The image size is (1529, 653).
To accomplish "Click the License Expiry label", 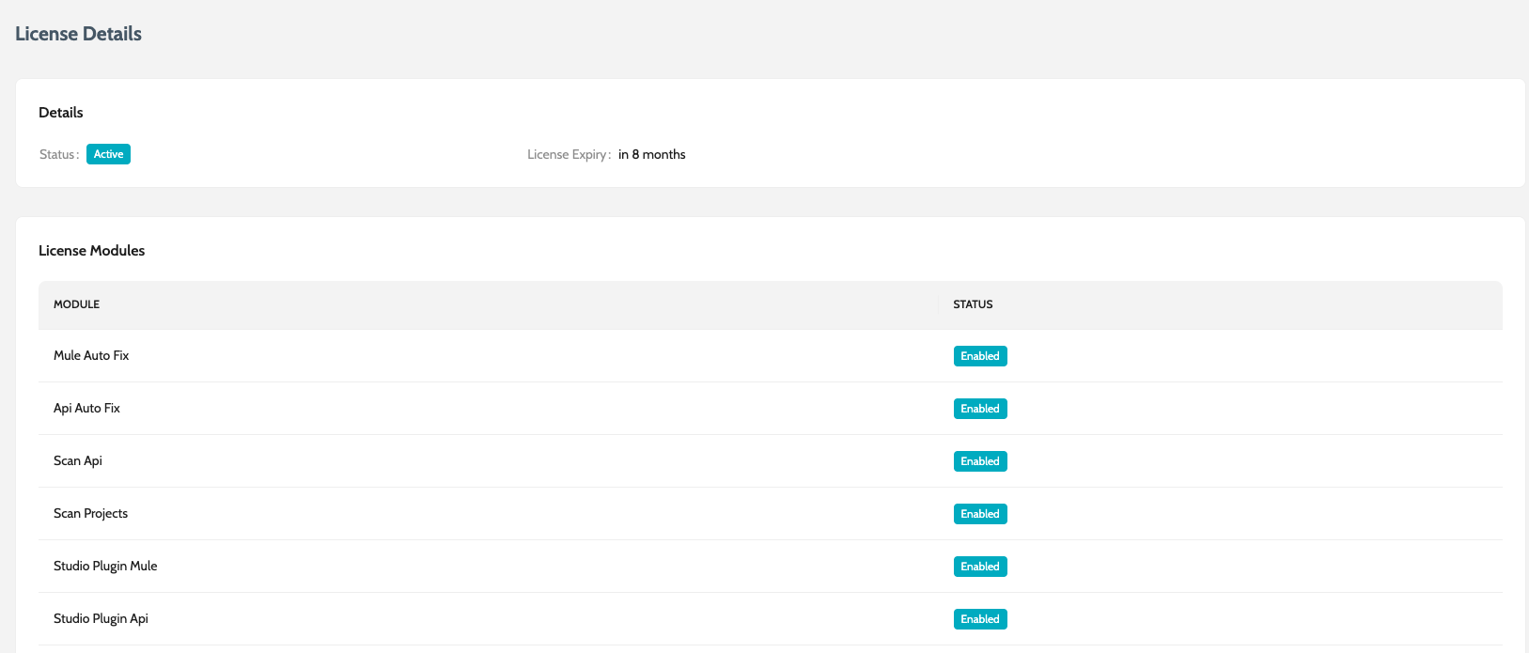I will pyautogui.click(x=568, y=155).
